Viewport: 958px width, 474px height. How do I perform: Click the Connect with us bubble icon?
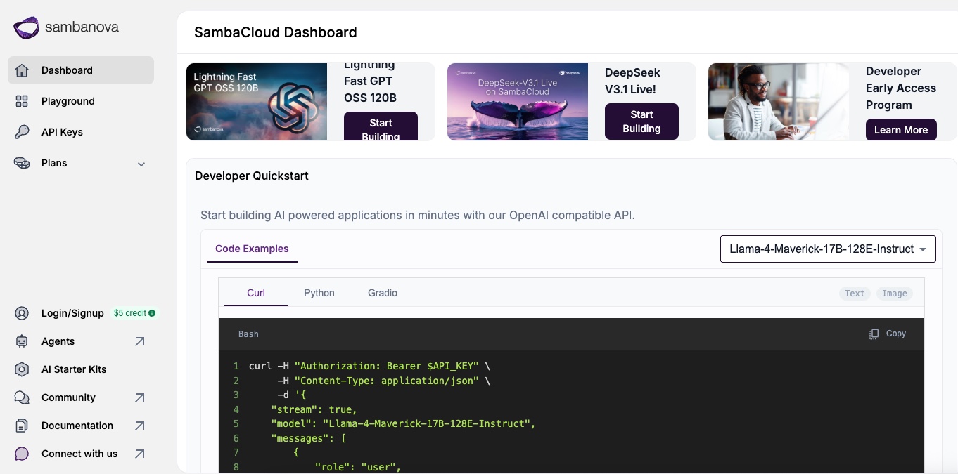[22, 454]
